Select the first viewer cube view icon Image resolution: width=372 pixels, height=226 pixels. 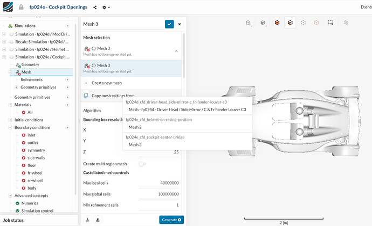coord(248,23)
